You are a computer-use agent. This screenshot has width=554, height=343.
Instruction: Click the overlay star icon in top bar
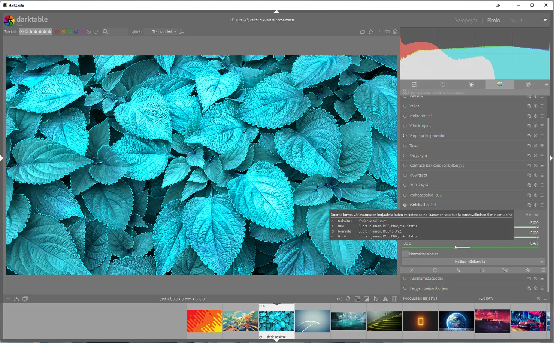(371, 32)
